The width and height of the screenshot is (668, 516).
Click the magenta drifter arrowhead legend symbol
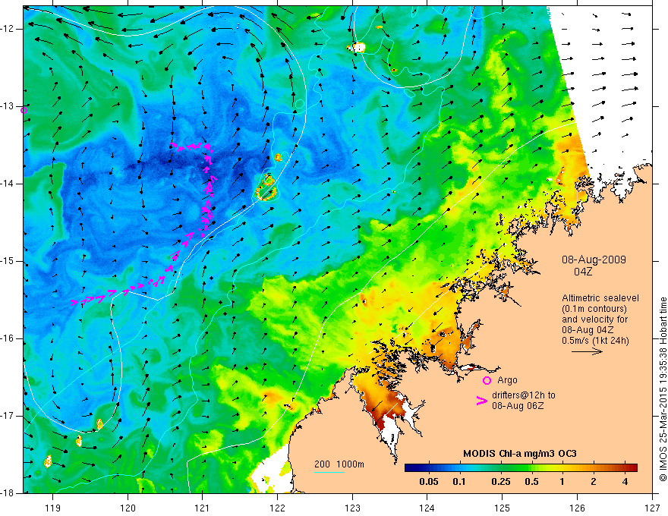481,401
